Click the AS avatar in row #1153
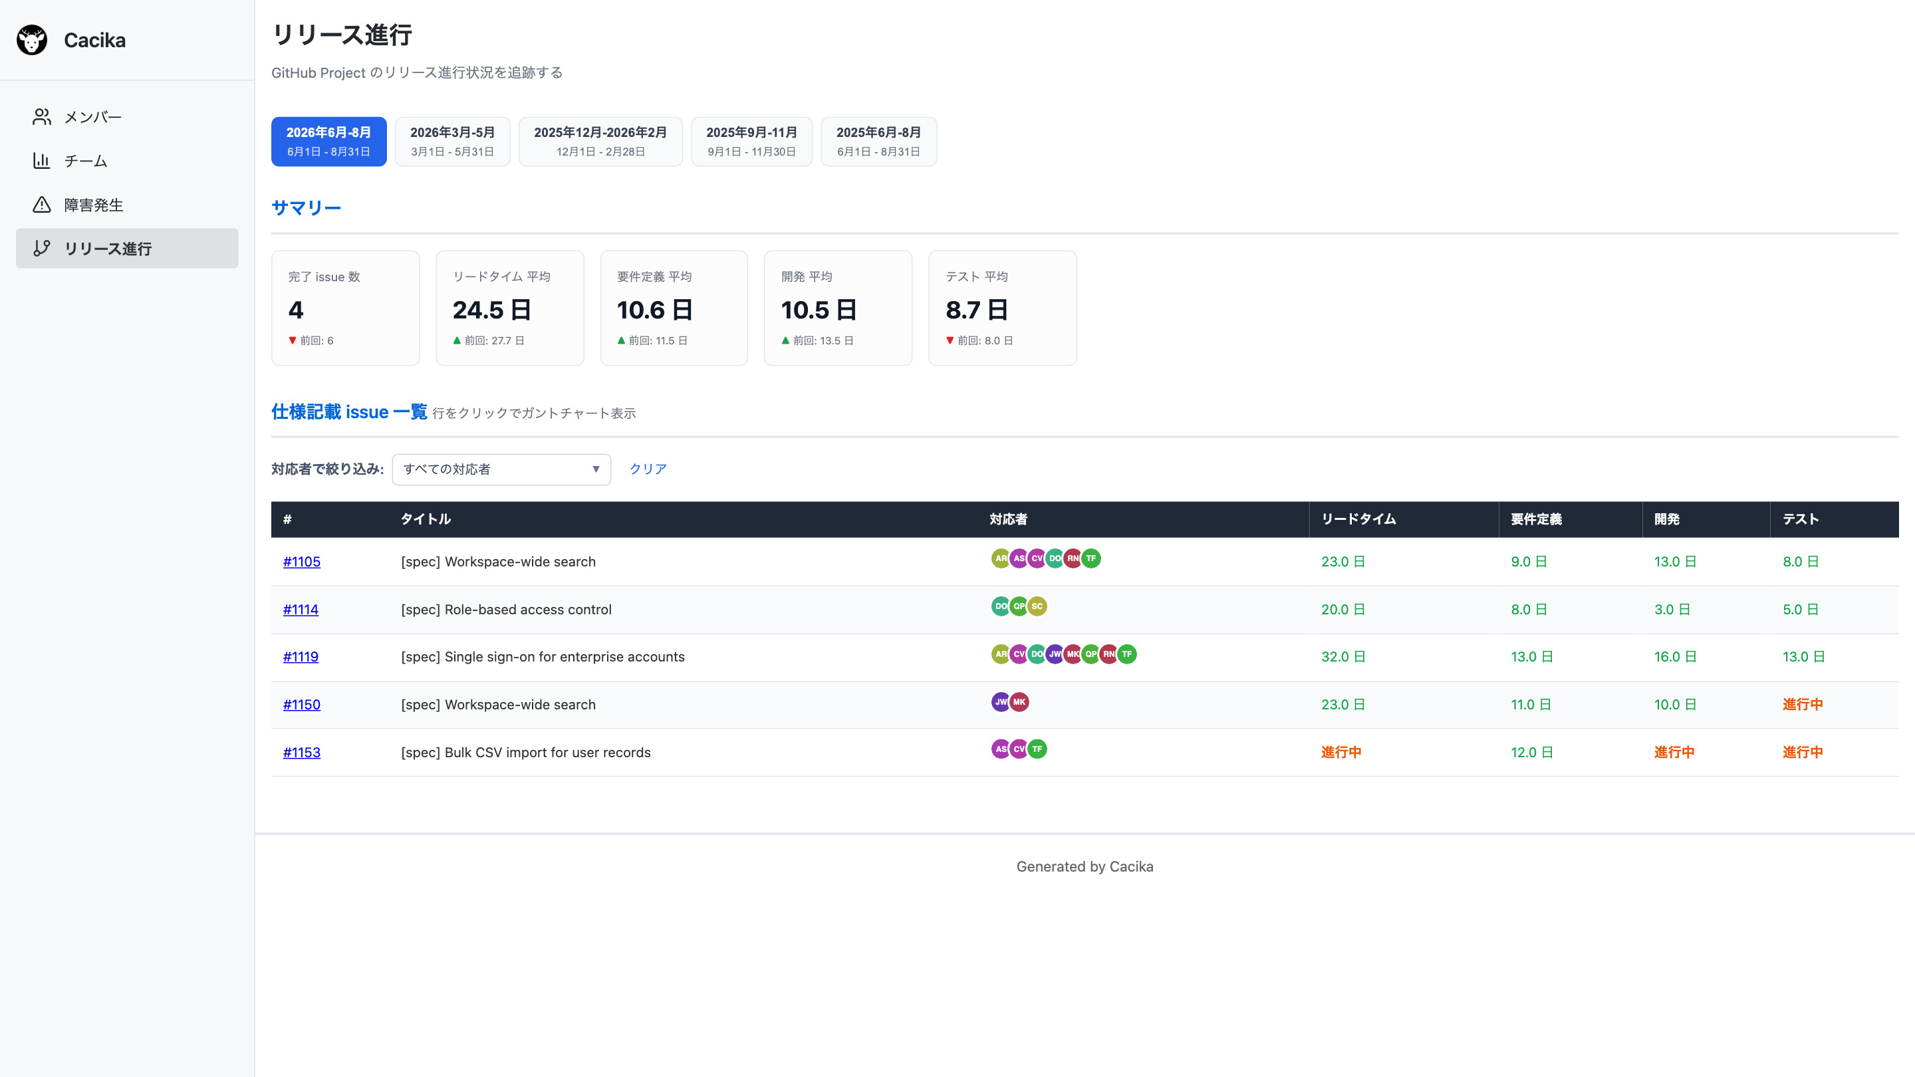Screen dimensions: 1915x1077 (x=1001, y=749)
